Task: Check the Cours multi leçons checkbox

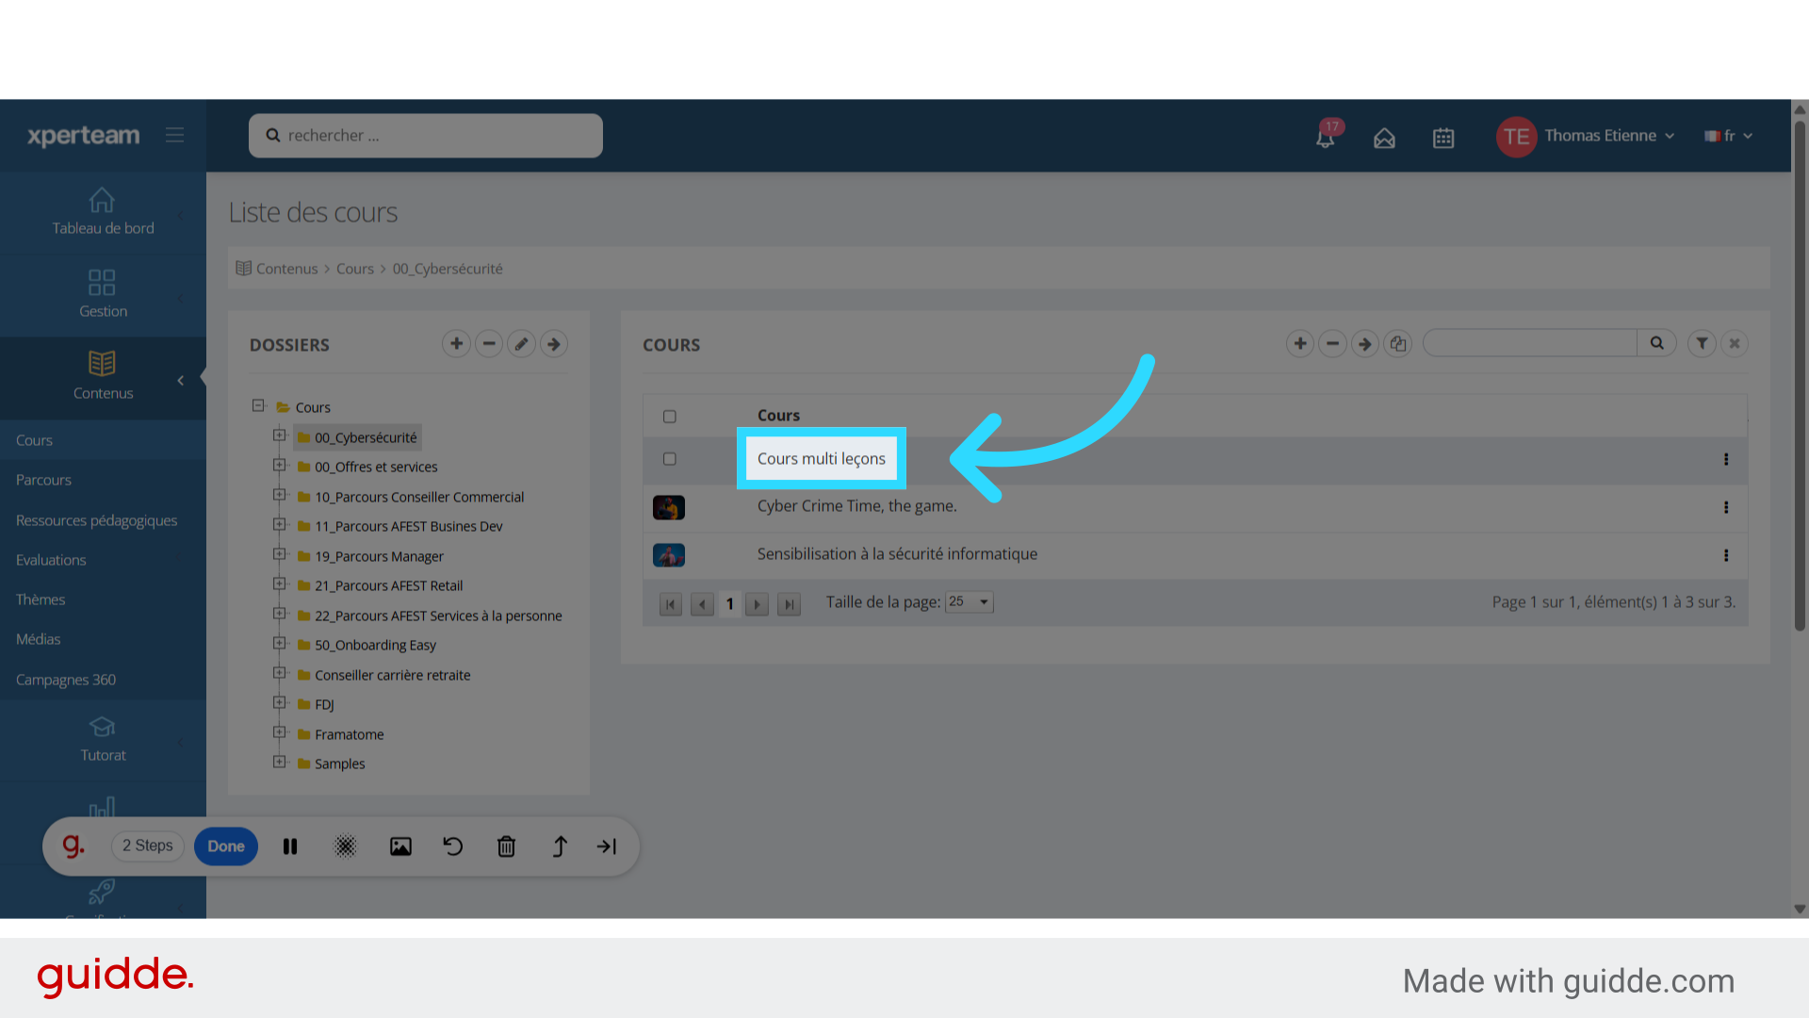Action: tap(670, 459)
